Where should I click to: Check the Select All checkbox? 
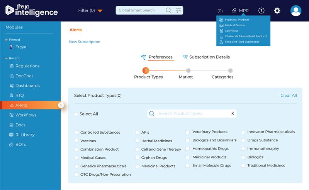tap(76, 114)
